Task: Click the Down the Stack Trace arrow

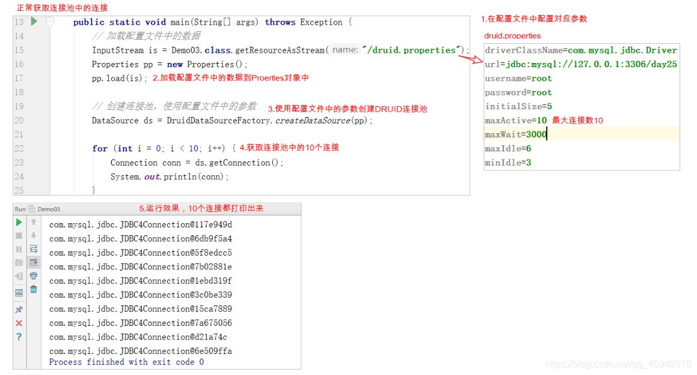Action: point(33,235)
